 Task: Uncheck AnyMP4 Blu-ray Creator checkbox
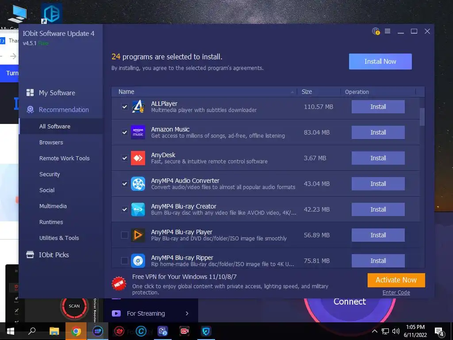click(124, 209)
